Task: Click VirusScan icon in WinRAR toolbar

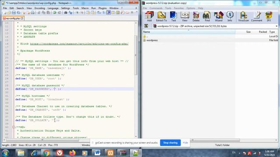Action: [x=243, y=17]
